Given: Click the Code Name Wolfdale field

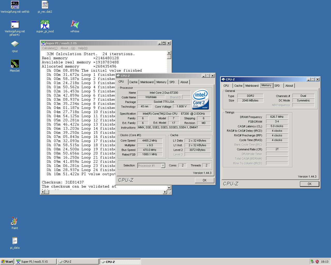Looking at the screenshot, I should (x=151, y=97).
